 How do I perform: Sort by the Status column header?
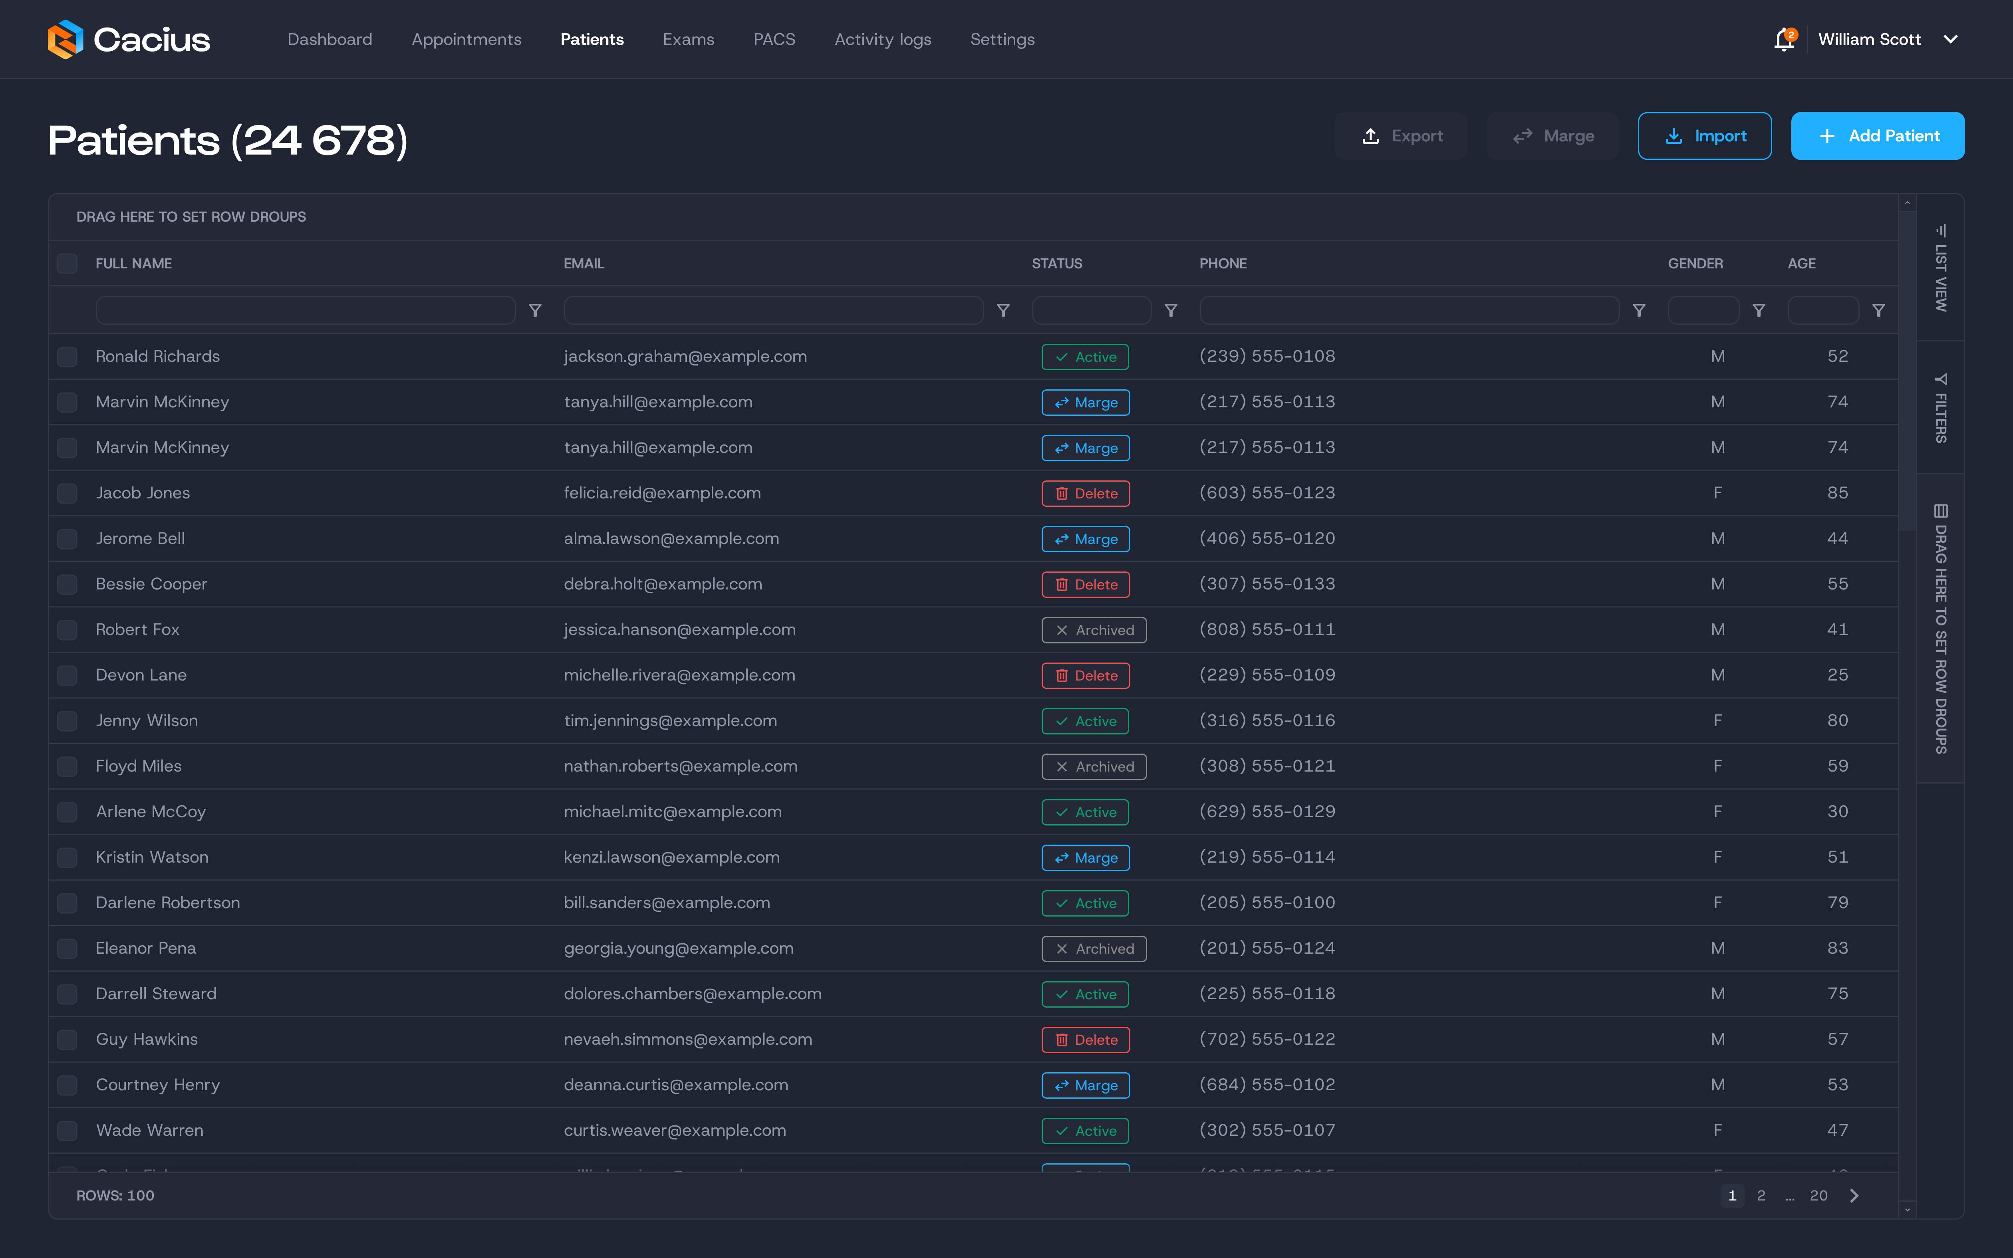click(1056, 264)
